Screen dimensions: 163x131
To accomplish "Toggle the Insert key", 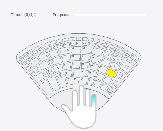I will point(23,61).
